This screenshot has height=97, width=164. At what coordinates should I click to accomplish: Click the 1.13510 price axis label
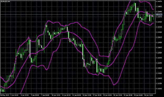tap(159, 22)
